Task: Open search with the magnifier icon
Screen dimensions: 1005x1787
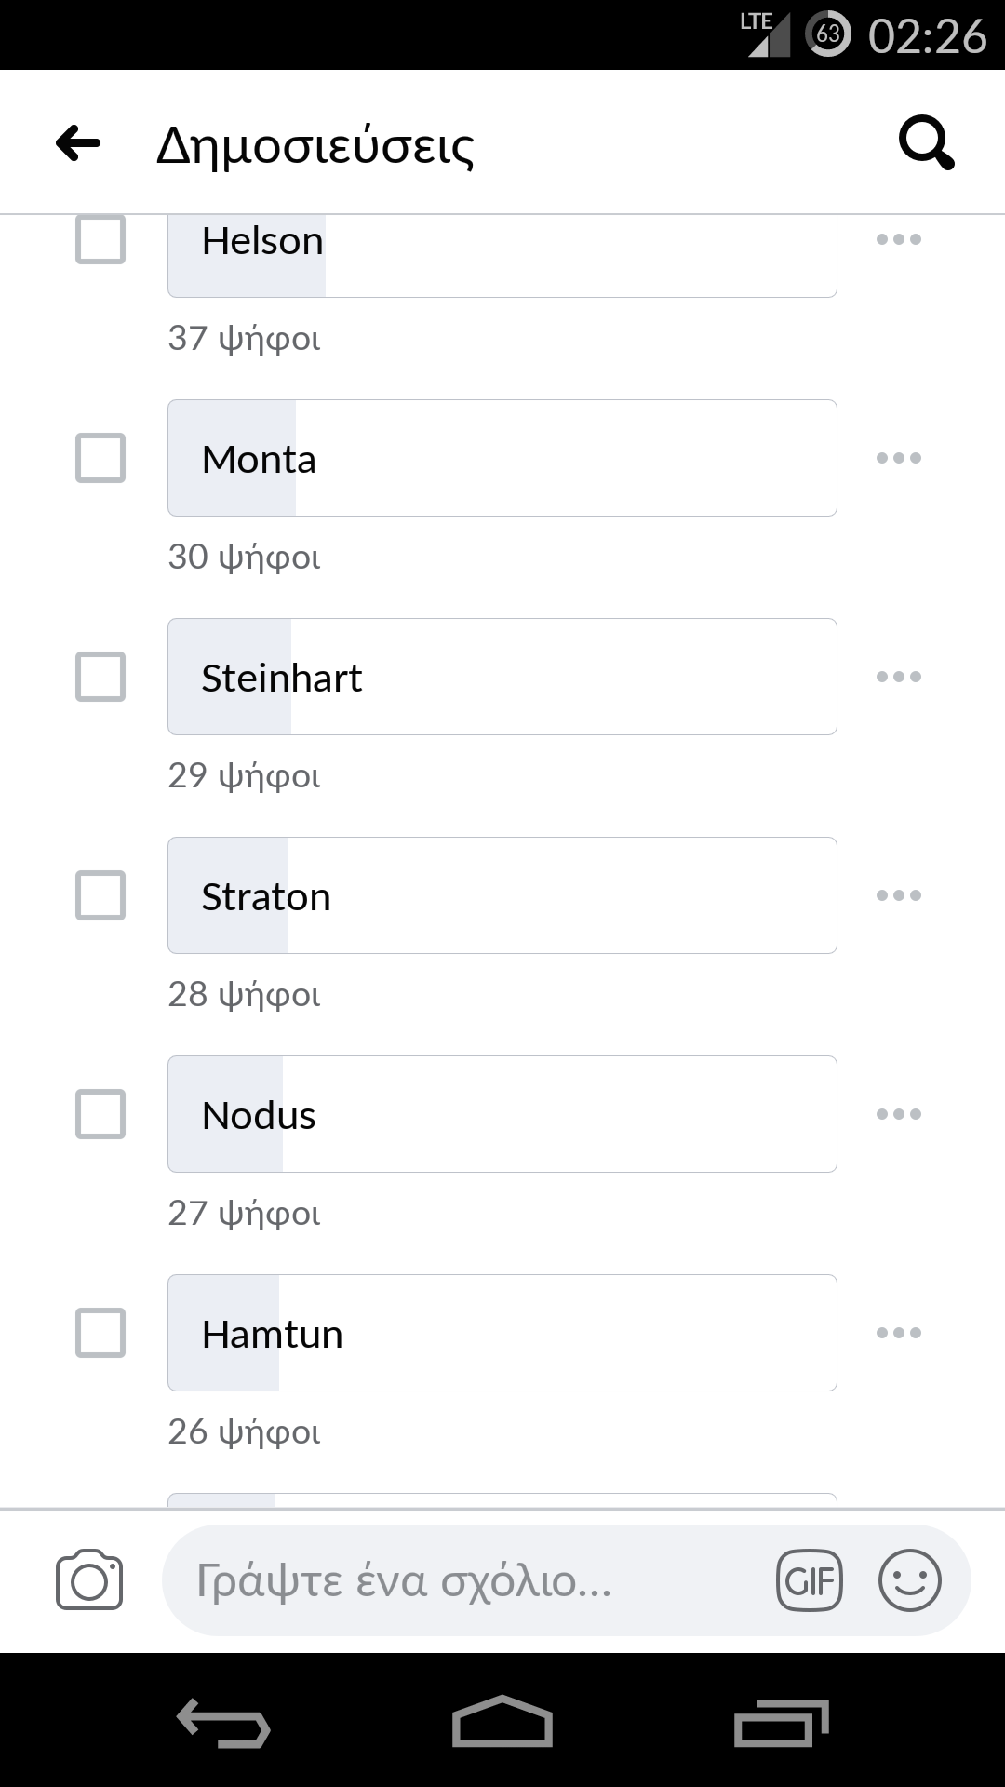Action: (926, 143)
